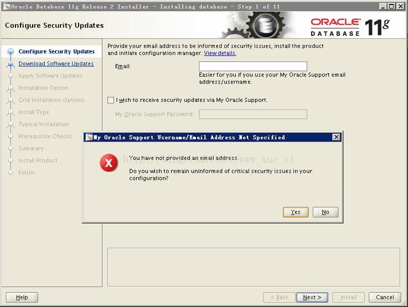Select Install Type step
The image size is (408, 307).
tap(34, 112)
